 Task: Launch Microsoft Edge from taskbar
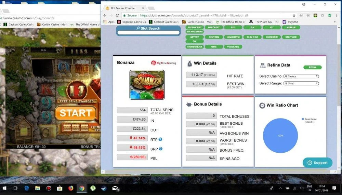[x=27, y=188]
